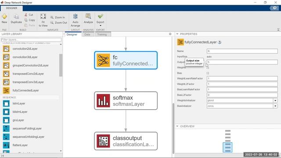Select lstmLayer icon in library
The image size is (281, 158).
click(6, 104)
